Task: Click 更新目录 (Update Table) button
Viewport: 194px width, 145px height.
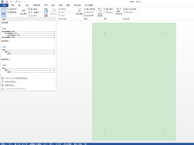Action: 12,12
